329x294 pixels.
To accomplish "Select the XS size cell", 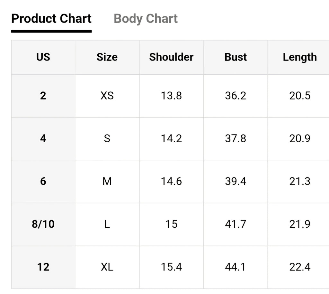I will pos(107,96).
